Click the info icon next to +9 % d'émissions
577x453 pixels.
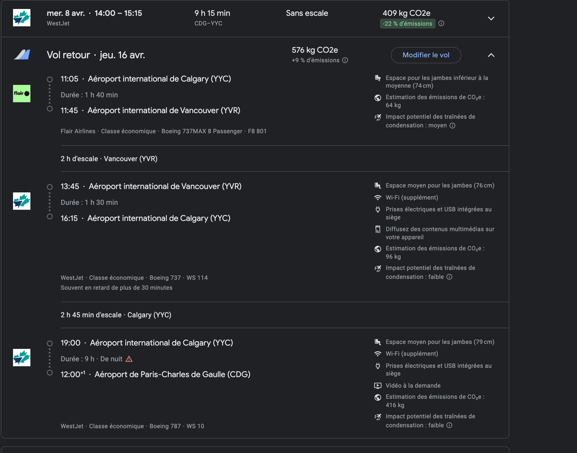(x=345, y=60)
